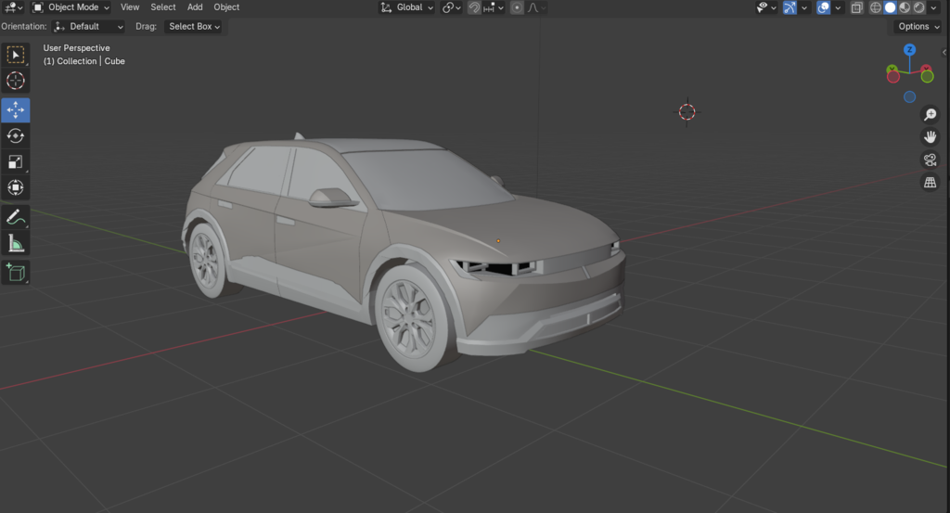
Task: Open the Drag Select Box dropdown
Action: pos(194,27)
